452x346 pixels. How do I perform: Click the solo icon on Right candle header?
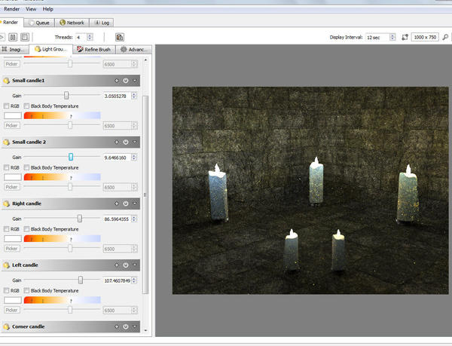click(116, 204)
